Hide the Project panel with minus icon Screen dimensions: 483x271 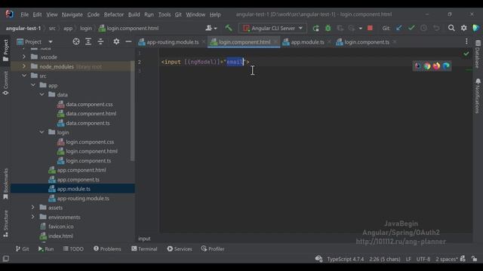pos(128,41)
